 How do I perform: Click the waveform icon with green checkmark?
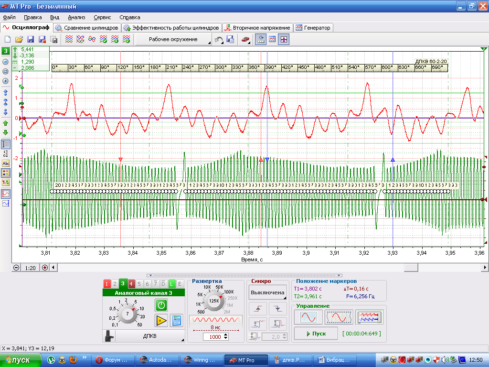coord(103,39)
